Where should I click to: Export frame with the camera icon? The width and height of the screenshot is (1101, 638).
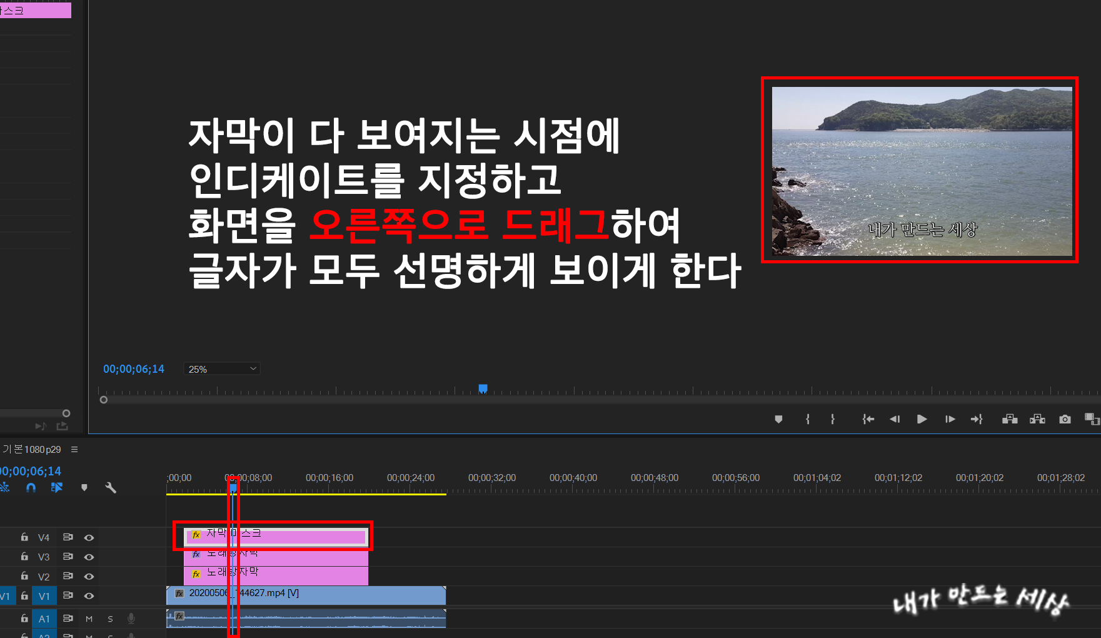point(1065,419)
